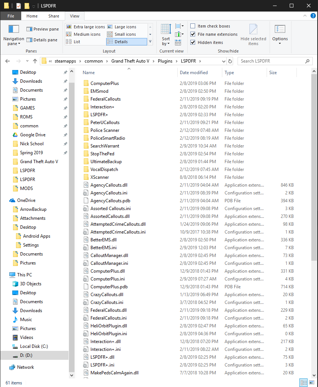This screenshot has width=318, height=387.
Task: Open the File menu tab
Action: pos(11,16)
